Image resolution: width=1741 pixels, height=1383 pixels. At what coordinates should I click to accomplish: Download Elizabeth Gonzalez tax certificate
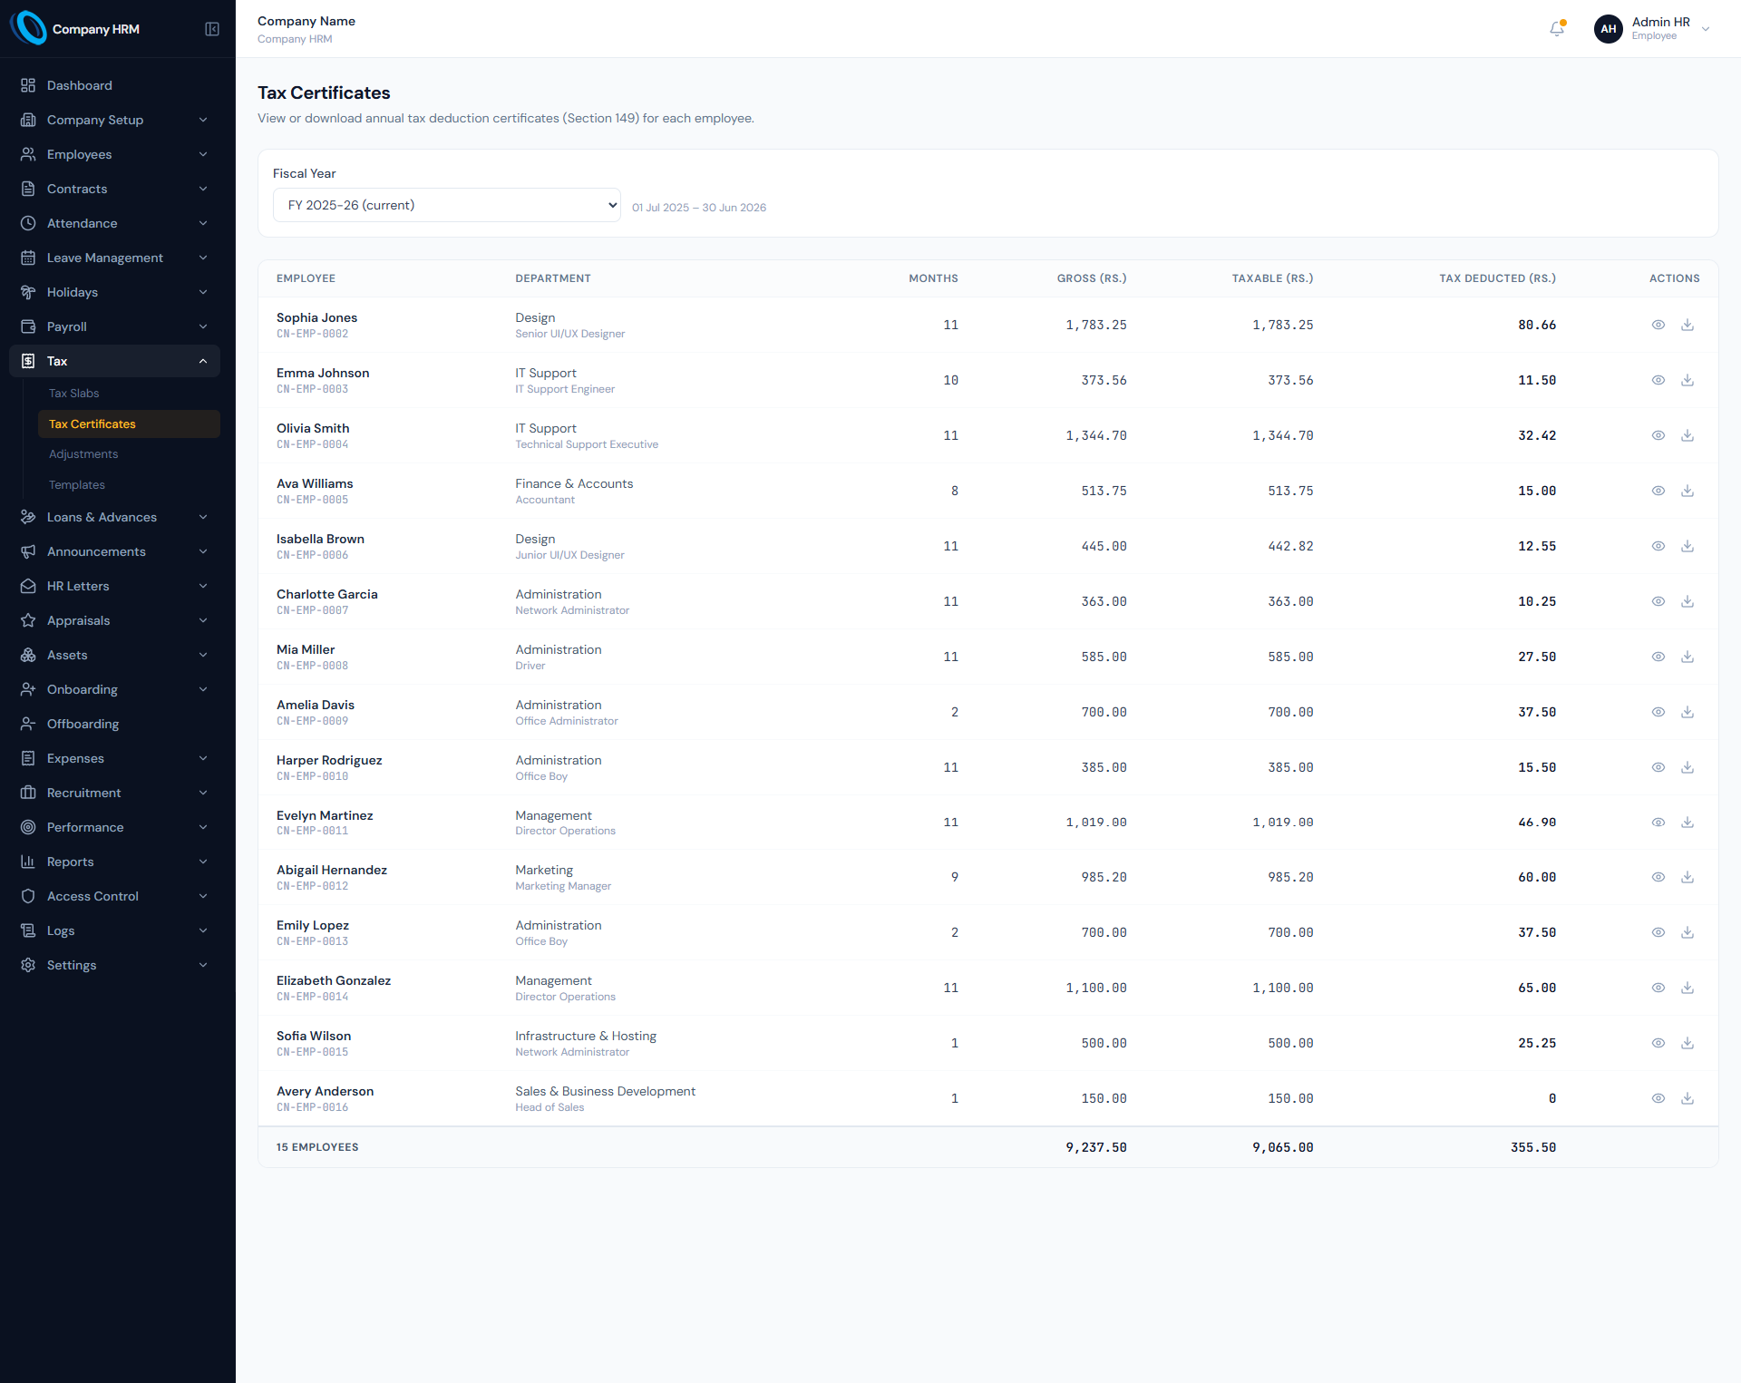point(1688,988)
